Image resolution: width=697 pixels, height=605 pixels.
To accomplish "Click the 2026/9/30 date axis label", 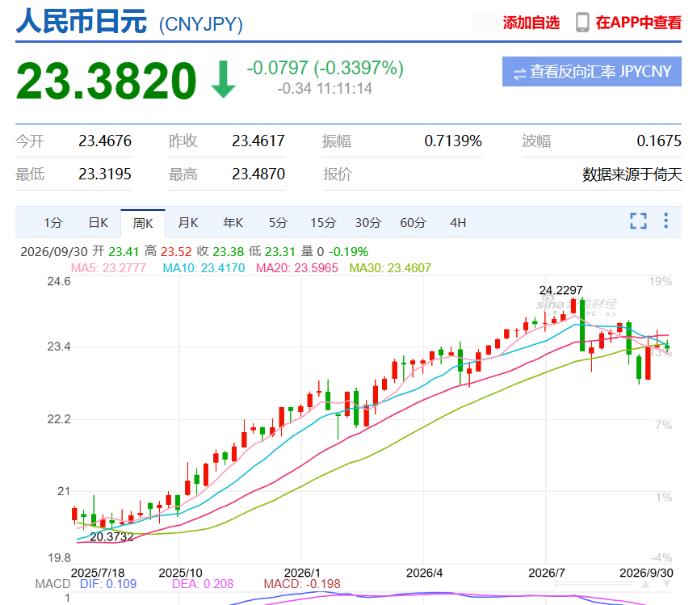I will 646,573.
